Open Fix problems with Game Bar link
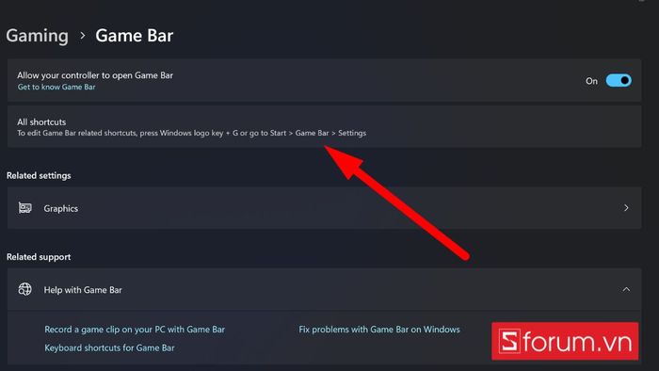 pyautogui.click(x=379, y=330)
